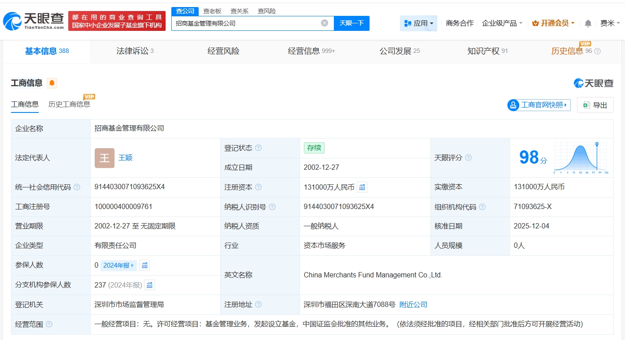Click the orange alert bell beside 工商信息

tap(52, 83)
